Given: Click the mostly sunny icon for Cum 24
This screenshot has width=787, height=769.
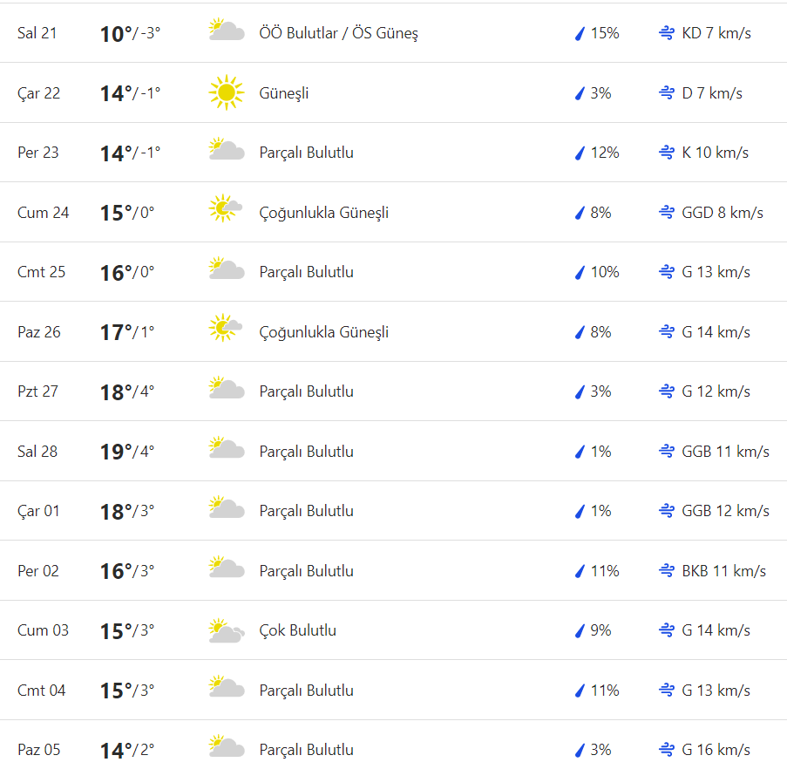Looking at the screenshot, I should 226,209.
